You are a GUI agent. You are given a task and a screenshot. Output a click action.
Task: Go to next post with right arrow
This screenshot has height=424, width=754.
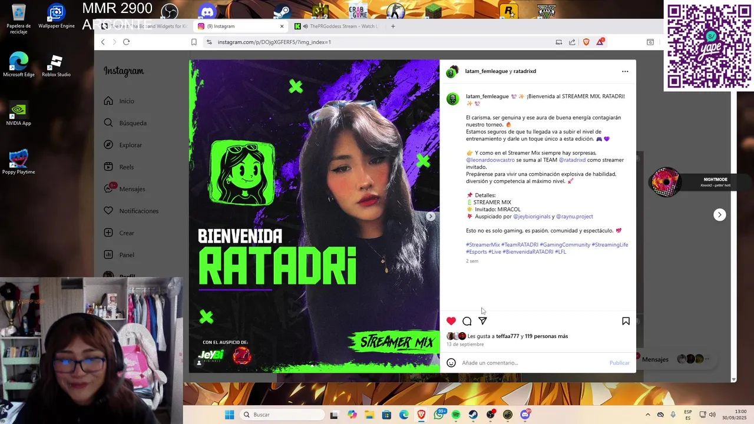coord(719,215)
